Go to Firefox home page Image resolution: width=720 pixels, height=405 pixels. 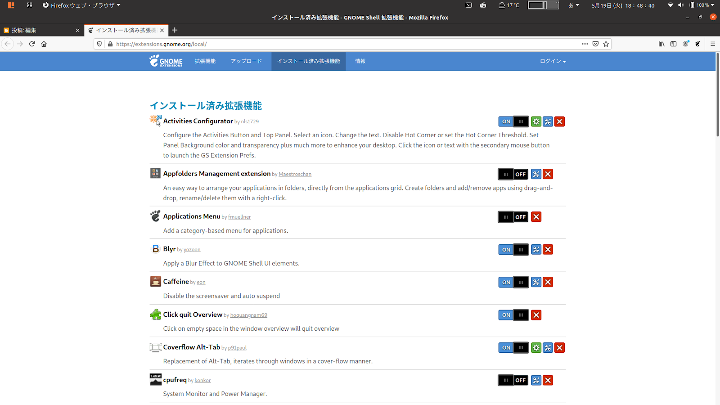click(44, 44)
